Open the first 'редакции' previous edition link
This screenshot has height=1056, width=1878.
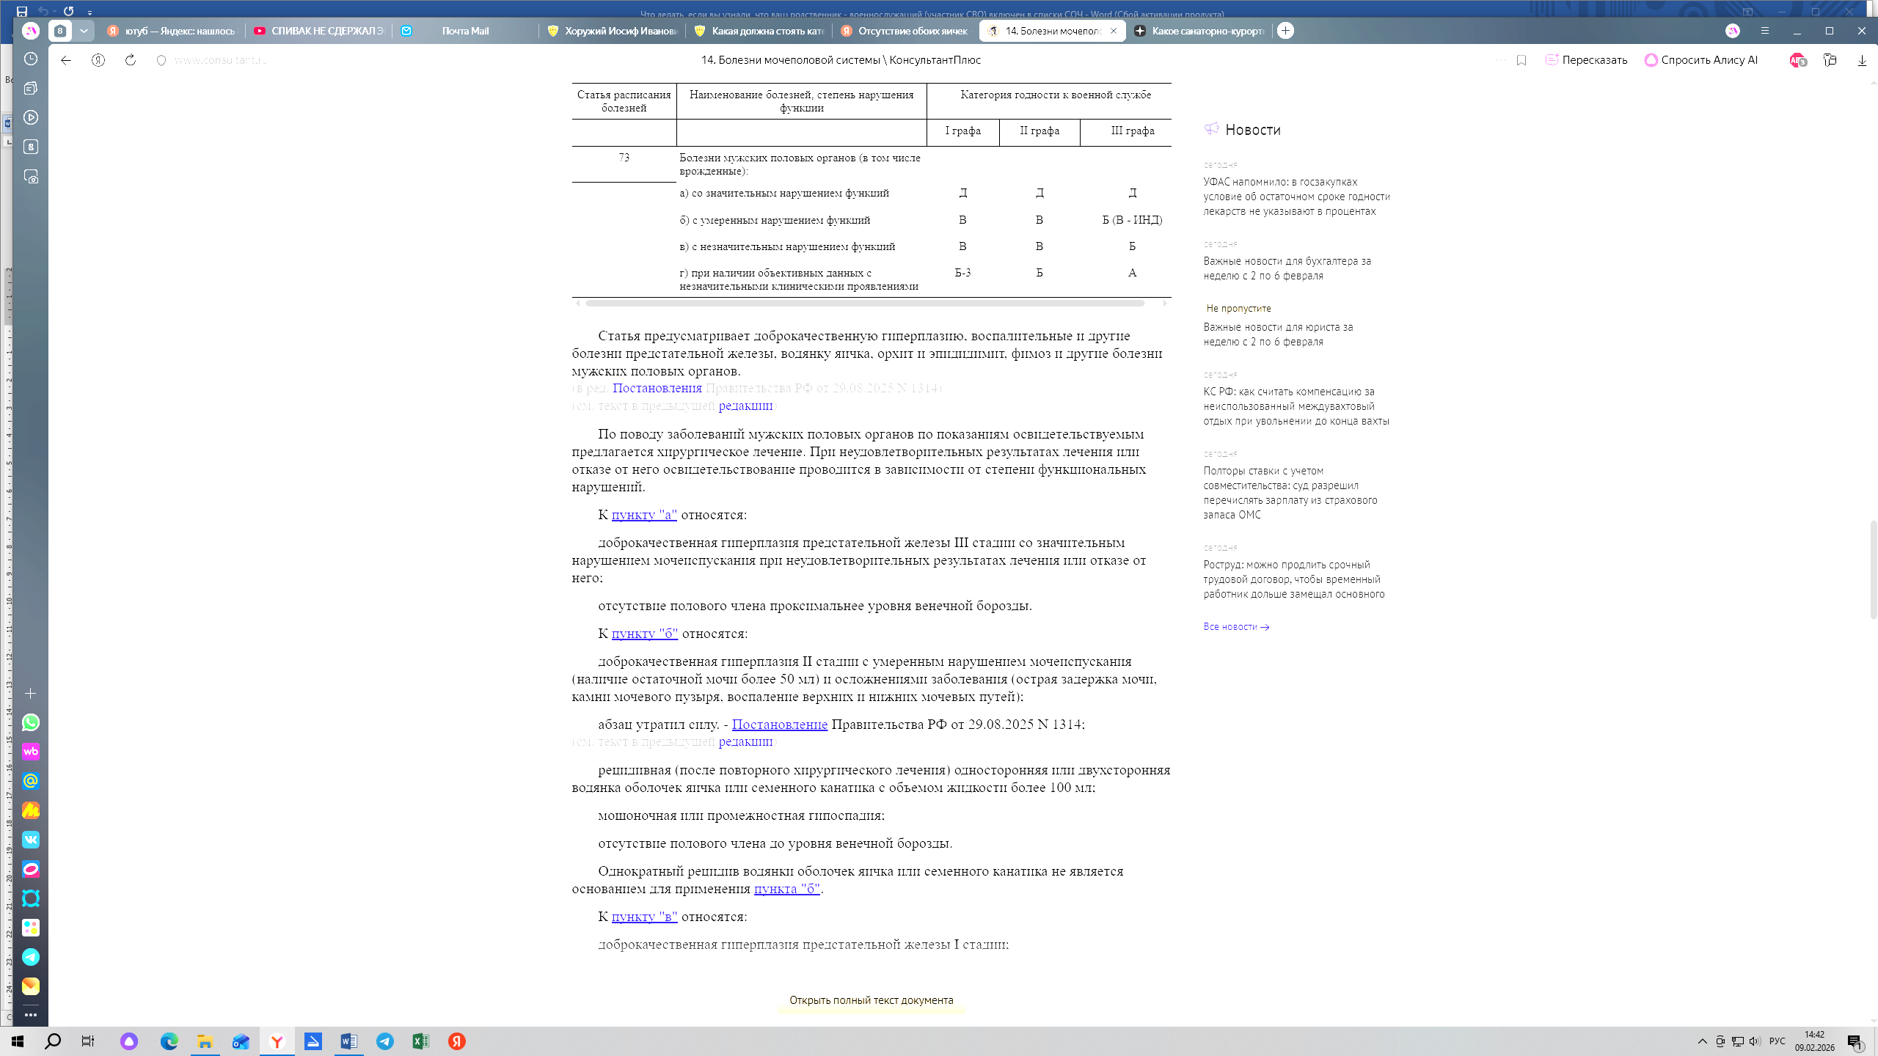pos(745,406)
